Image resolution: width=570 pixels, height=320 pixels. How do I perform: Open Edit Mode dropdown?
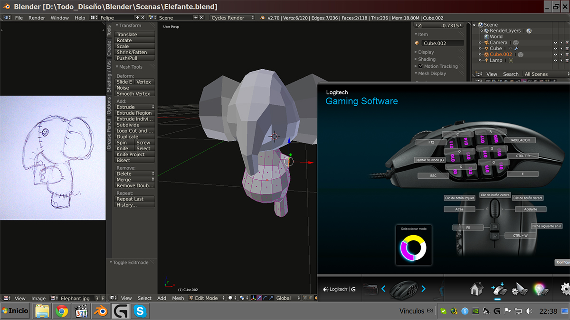coord(206,298)
